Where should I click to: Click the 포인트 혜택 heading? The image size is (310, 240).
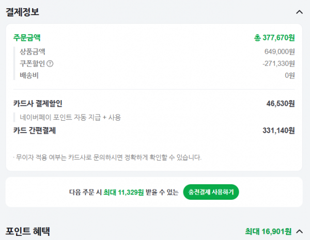coord(28,231)
